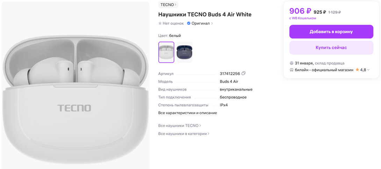Click the delivery box icon near 31 января
The height and width of the screenshot is (169, 381).
292,63
